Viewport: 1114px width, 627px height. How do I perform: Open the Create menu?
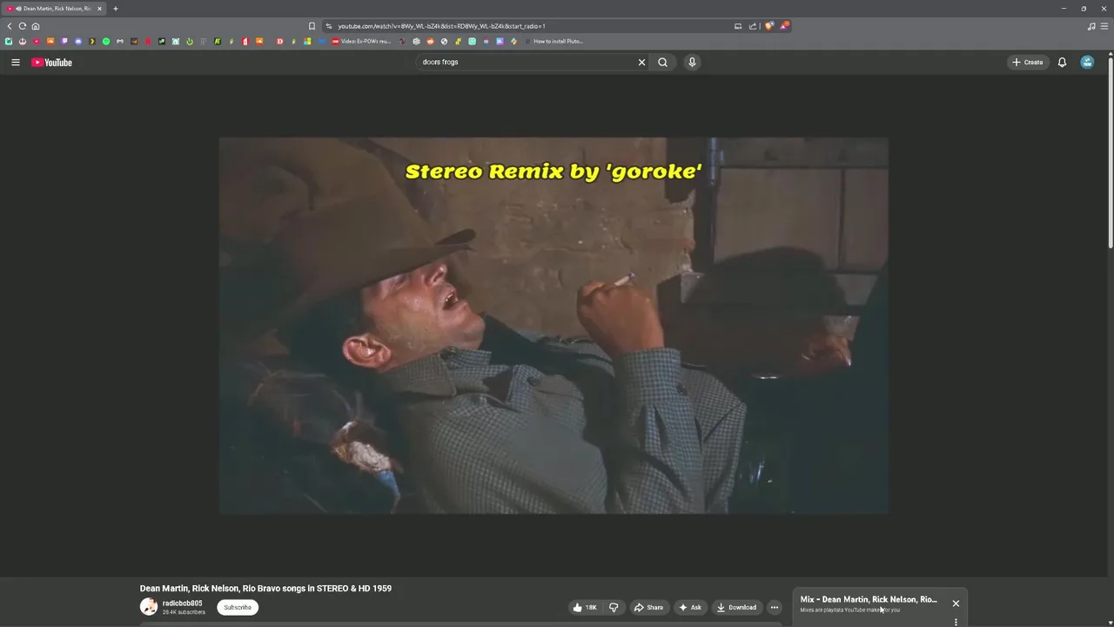tap(1027, 62)
